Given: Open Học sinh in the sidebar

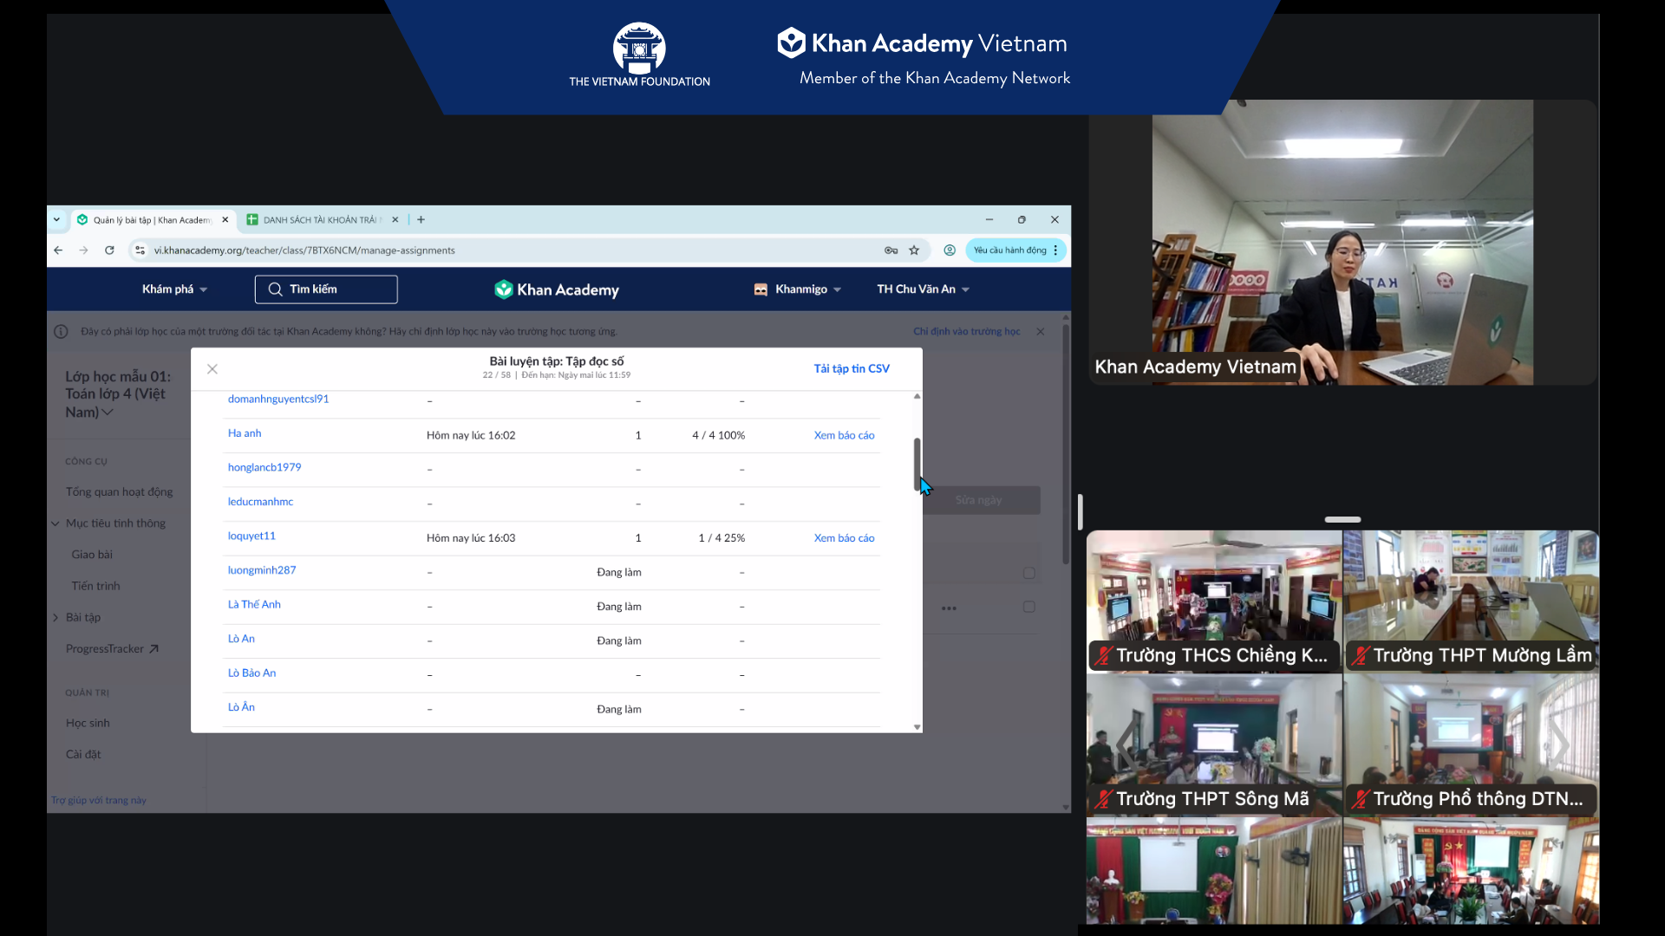Looking at the screenshot, I should 88,723.
